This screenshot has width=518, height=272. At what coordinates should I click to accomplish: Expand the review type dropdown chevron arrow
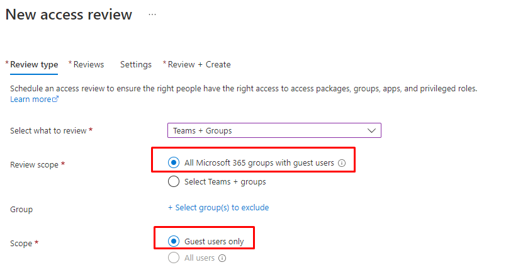tap(371, 130)
